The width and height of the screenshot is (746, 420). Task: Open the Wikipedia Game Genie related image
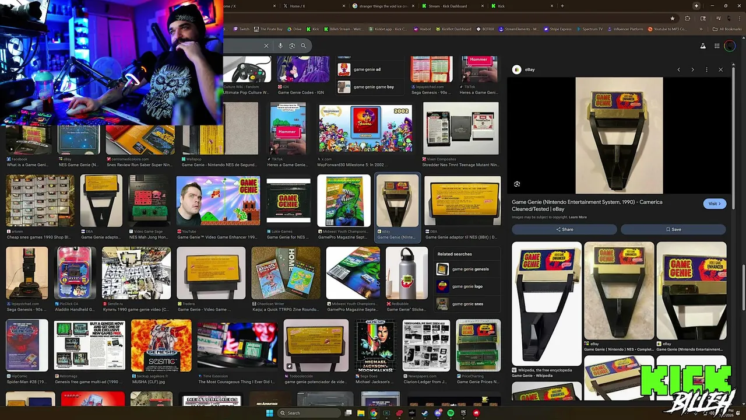coord(547,303)
